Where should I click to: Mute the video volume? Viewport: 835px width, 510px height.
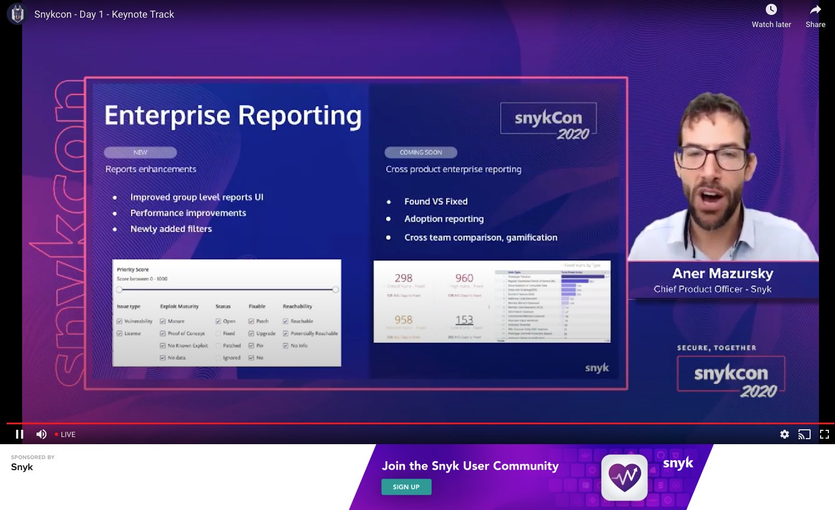[41, 434]
